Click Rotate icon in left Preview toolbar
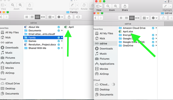The height and width of the screenshot is (100, 173). click(84, 5)
